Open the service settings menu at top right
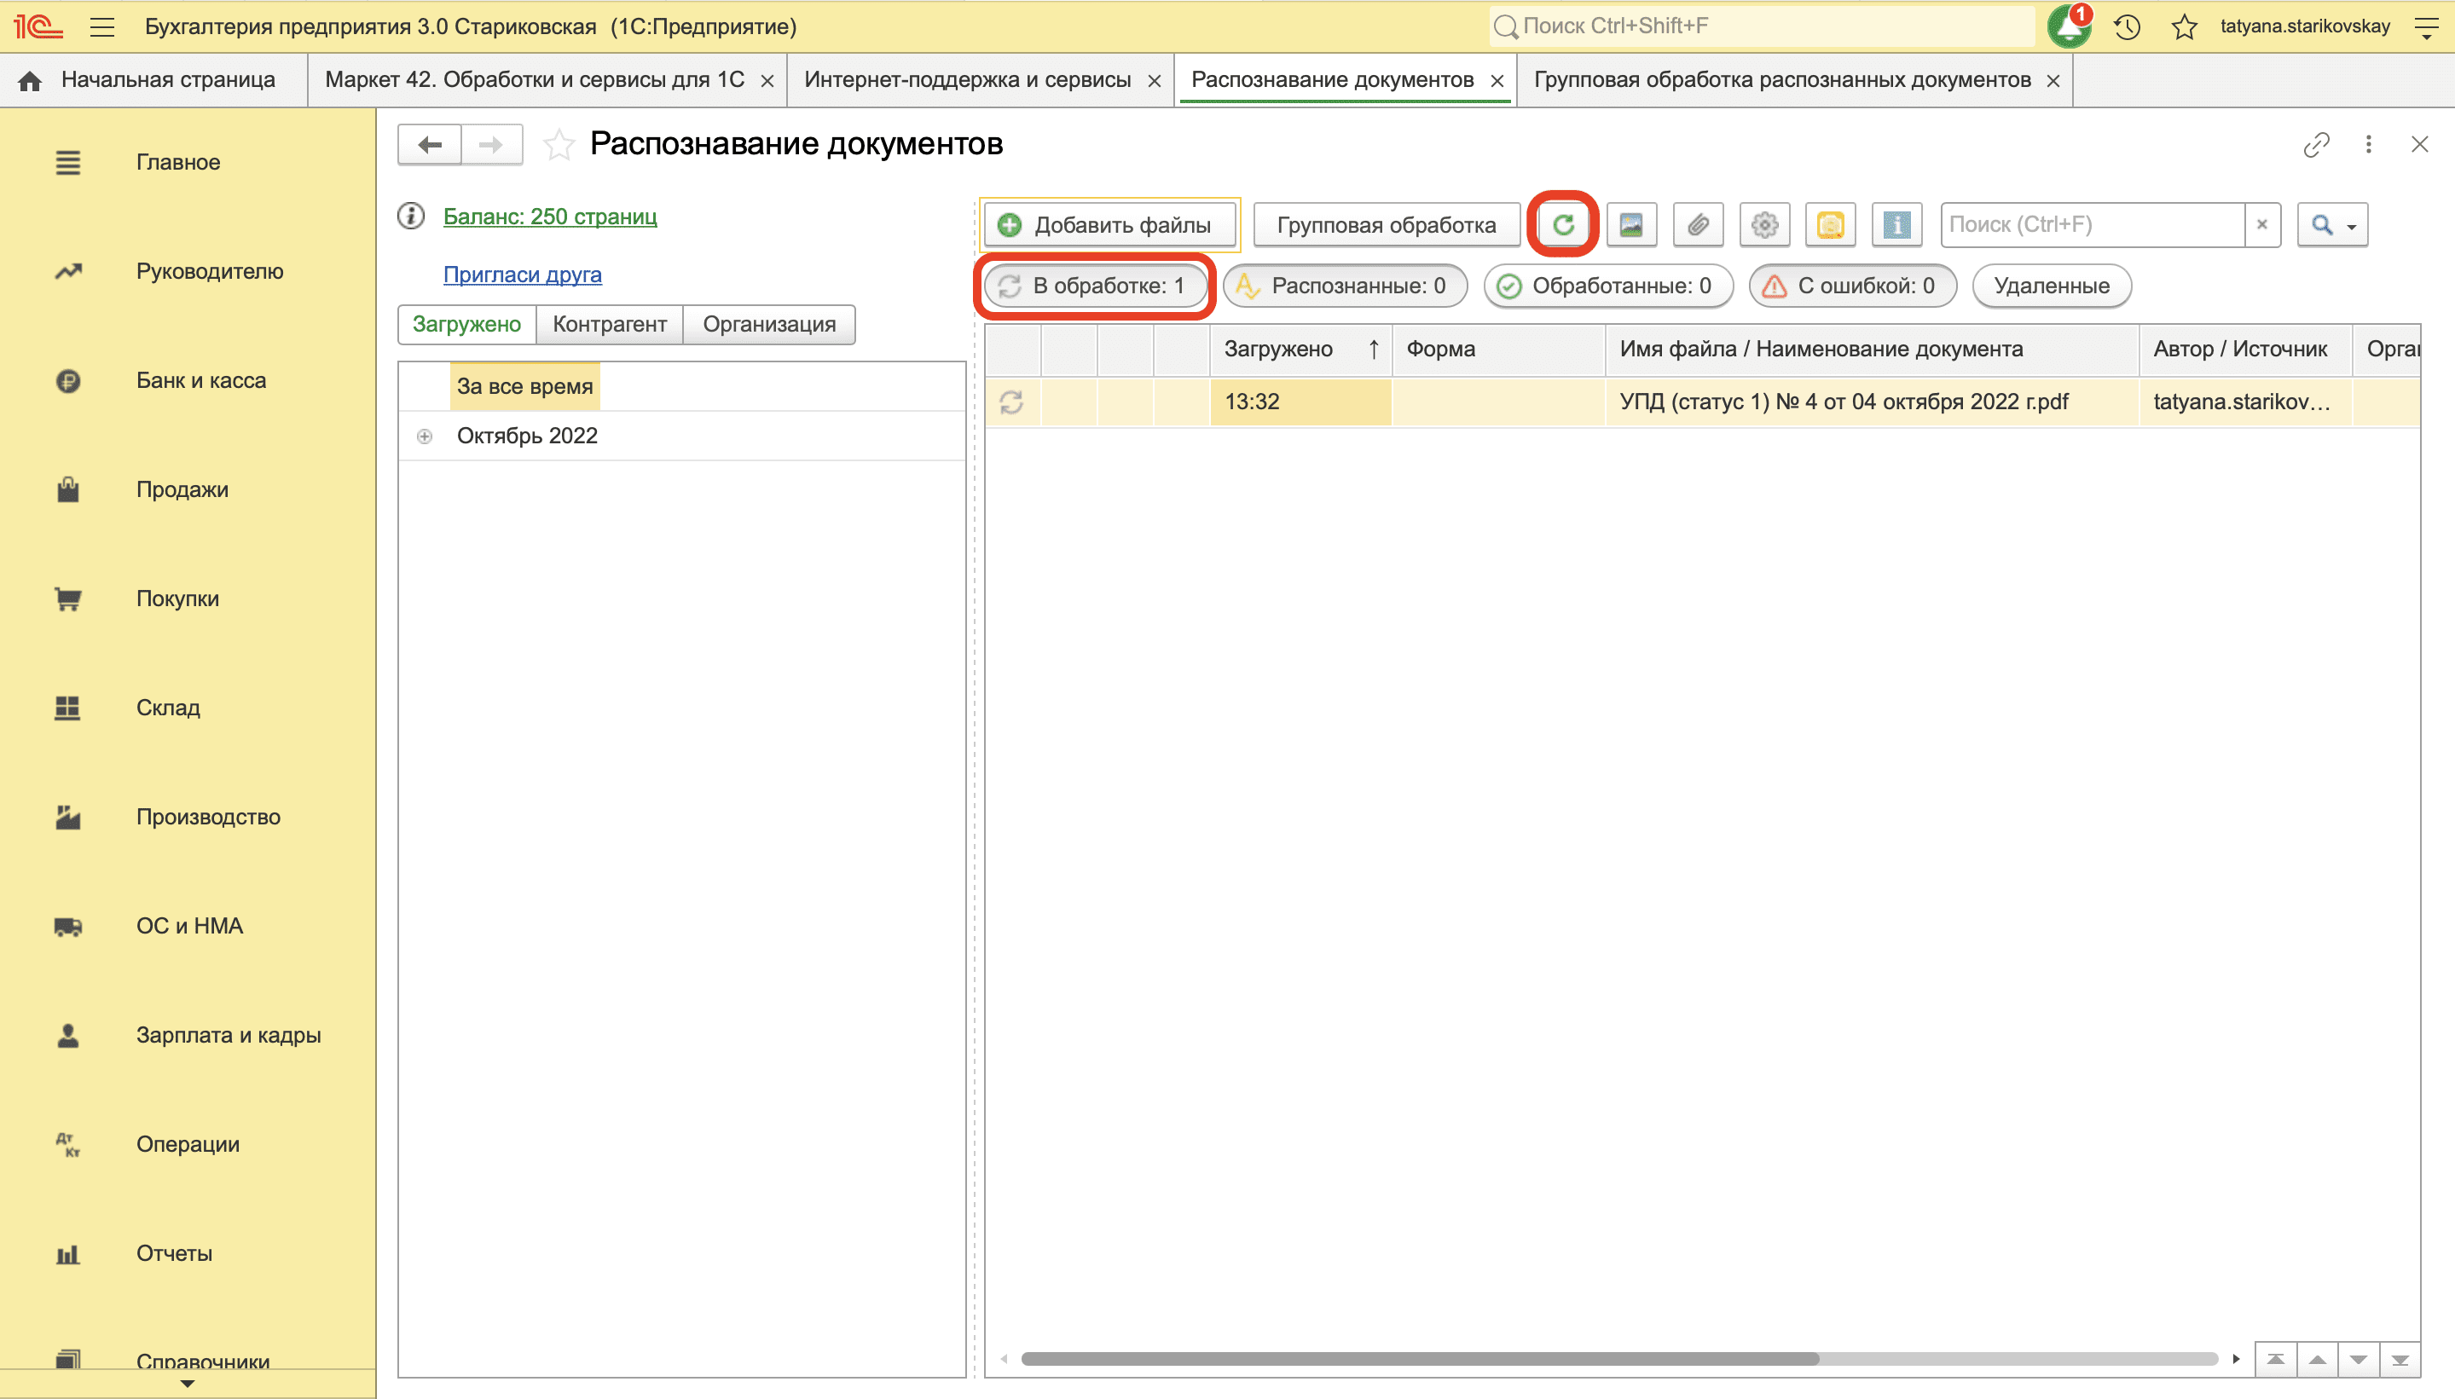 click(2427, 27)
